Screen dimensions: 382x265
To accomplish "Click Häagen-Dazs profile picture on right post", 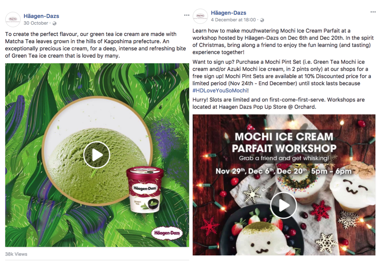I will 200,16.
